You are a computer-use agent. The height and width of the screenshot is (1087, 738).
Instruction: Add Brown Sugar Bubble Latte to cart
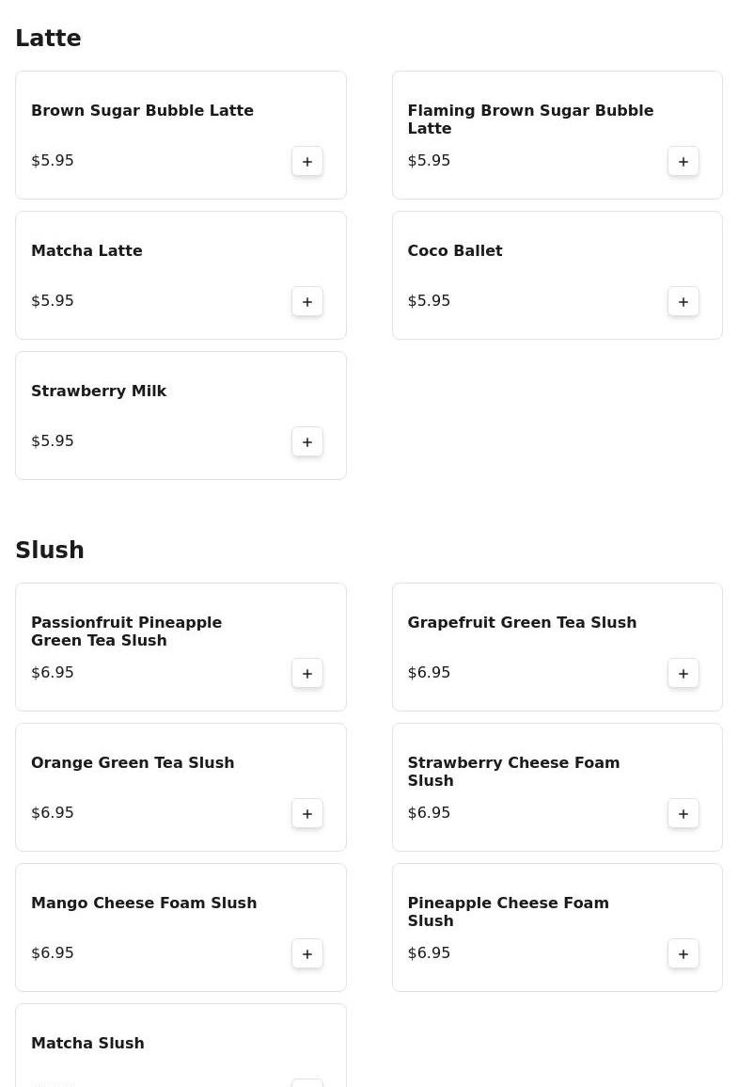[307, 161]
